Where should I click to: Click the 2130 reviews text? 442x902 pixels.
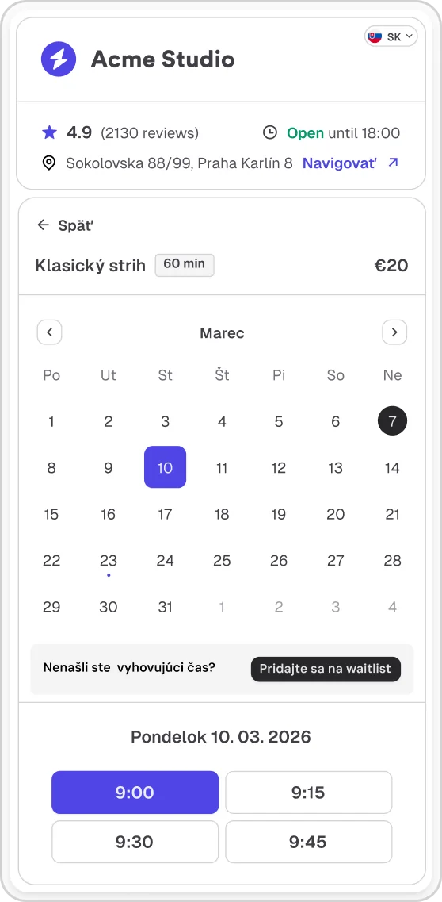tap(150, 133)
